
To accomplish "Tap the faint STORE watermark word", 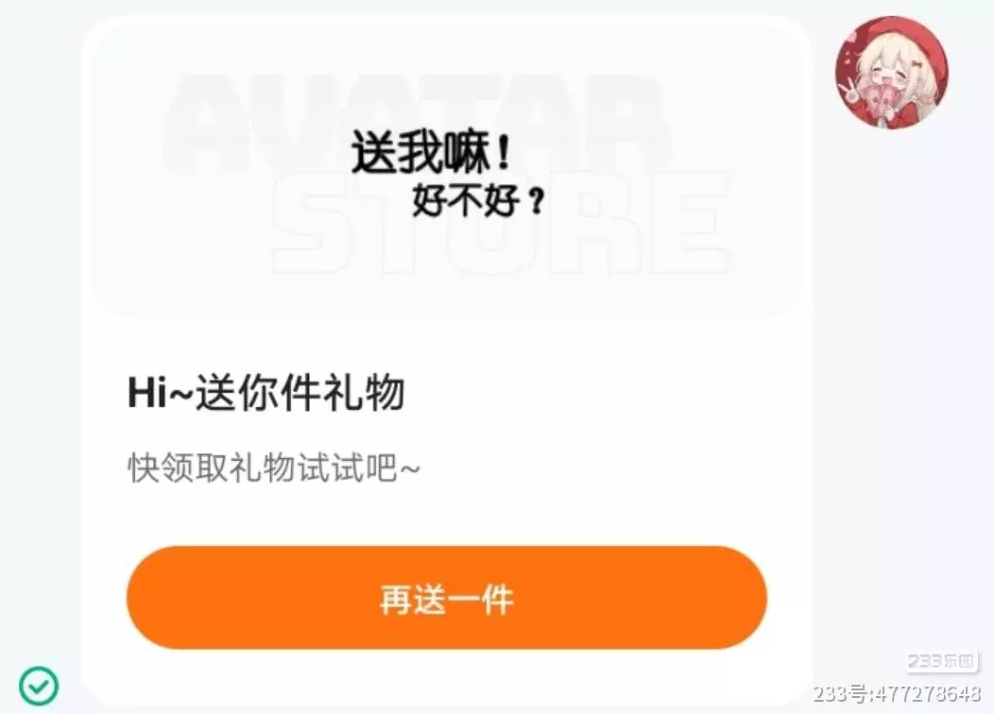I will point(501,223).
